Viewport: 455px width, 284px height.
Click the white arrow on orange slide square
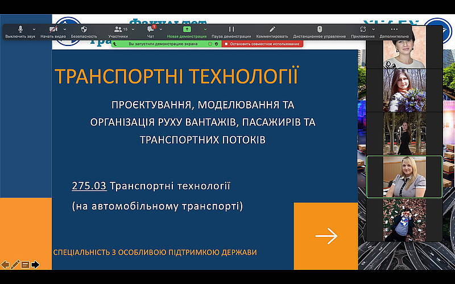tap(326, 236)
